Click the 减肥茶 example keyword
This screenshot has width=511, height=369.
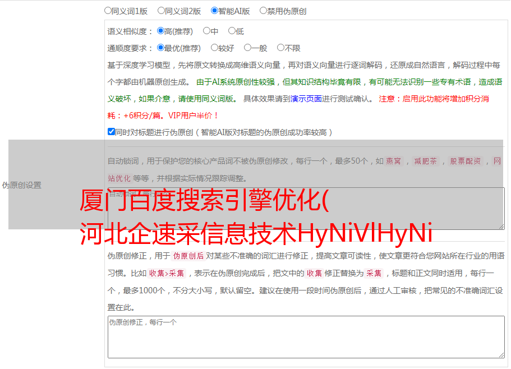[425, 161]
